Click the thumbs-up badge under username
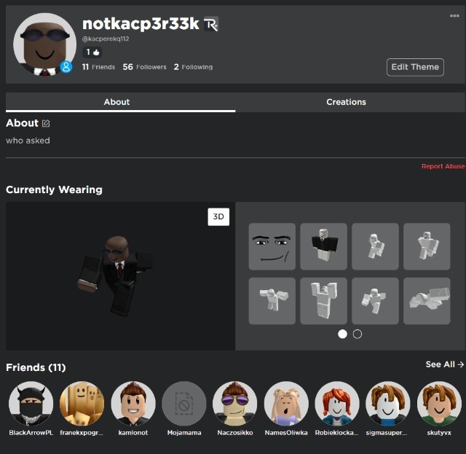Image resolution: width=466 pixels, height=454 pixels. (x=92, y=52)
